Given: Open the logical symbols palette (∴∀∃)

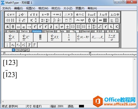Looking at the screenshot, I should click(68, 14).
